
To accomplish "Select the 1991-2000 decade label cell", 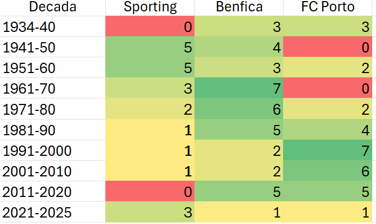I will click(52, 151).
